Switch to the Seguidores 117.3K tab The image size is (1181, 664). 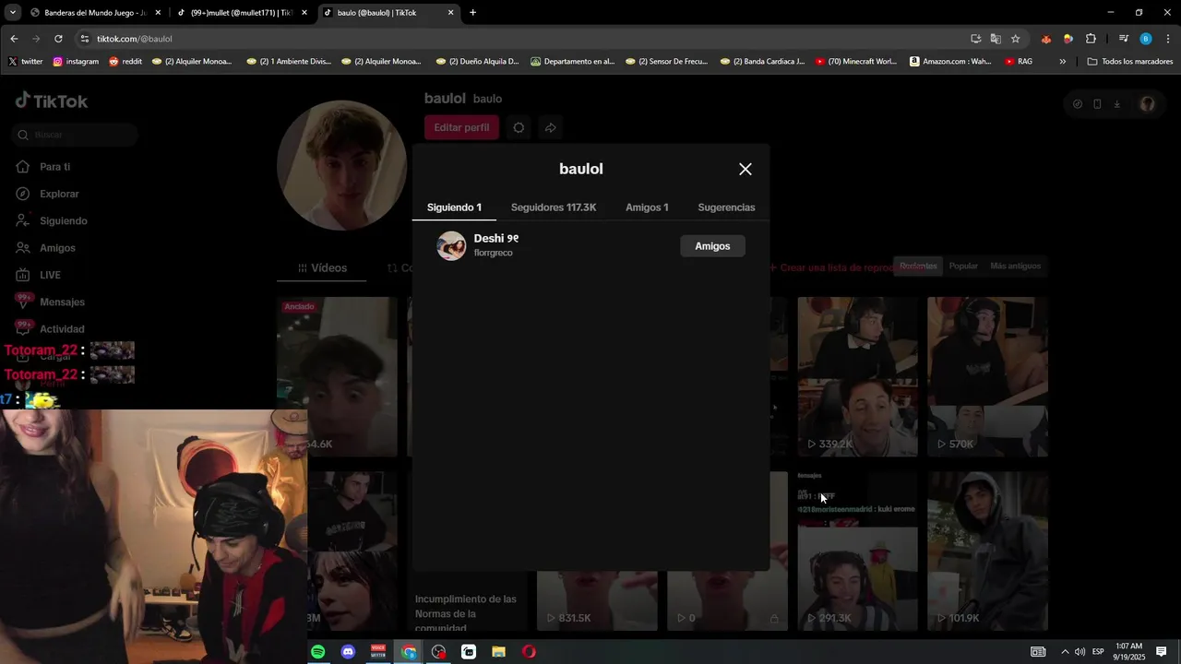coord(554,207)
